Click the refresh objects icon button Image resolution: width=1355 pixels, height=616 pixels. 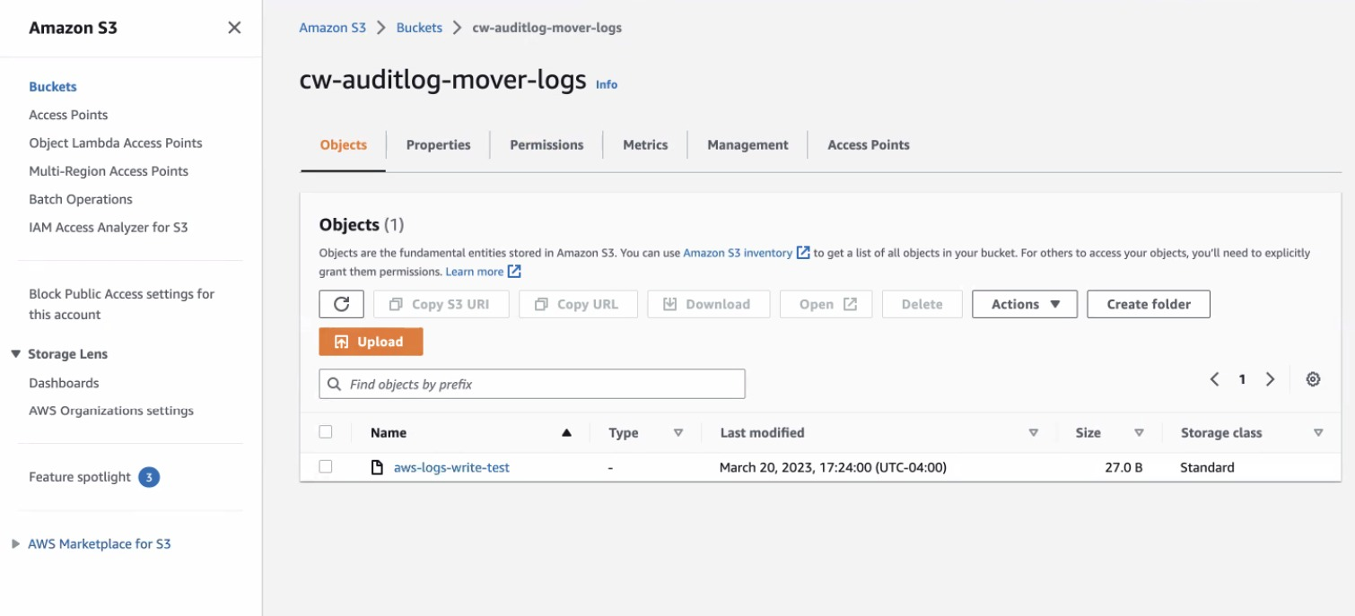(341, 304)
